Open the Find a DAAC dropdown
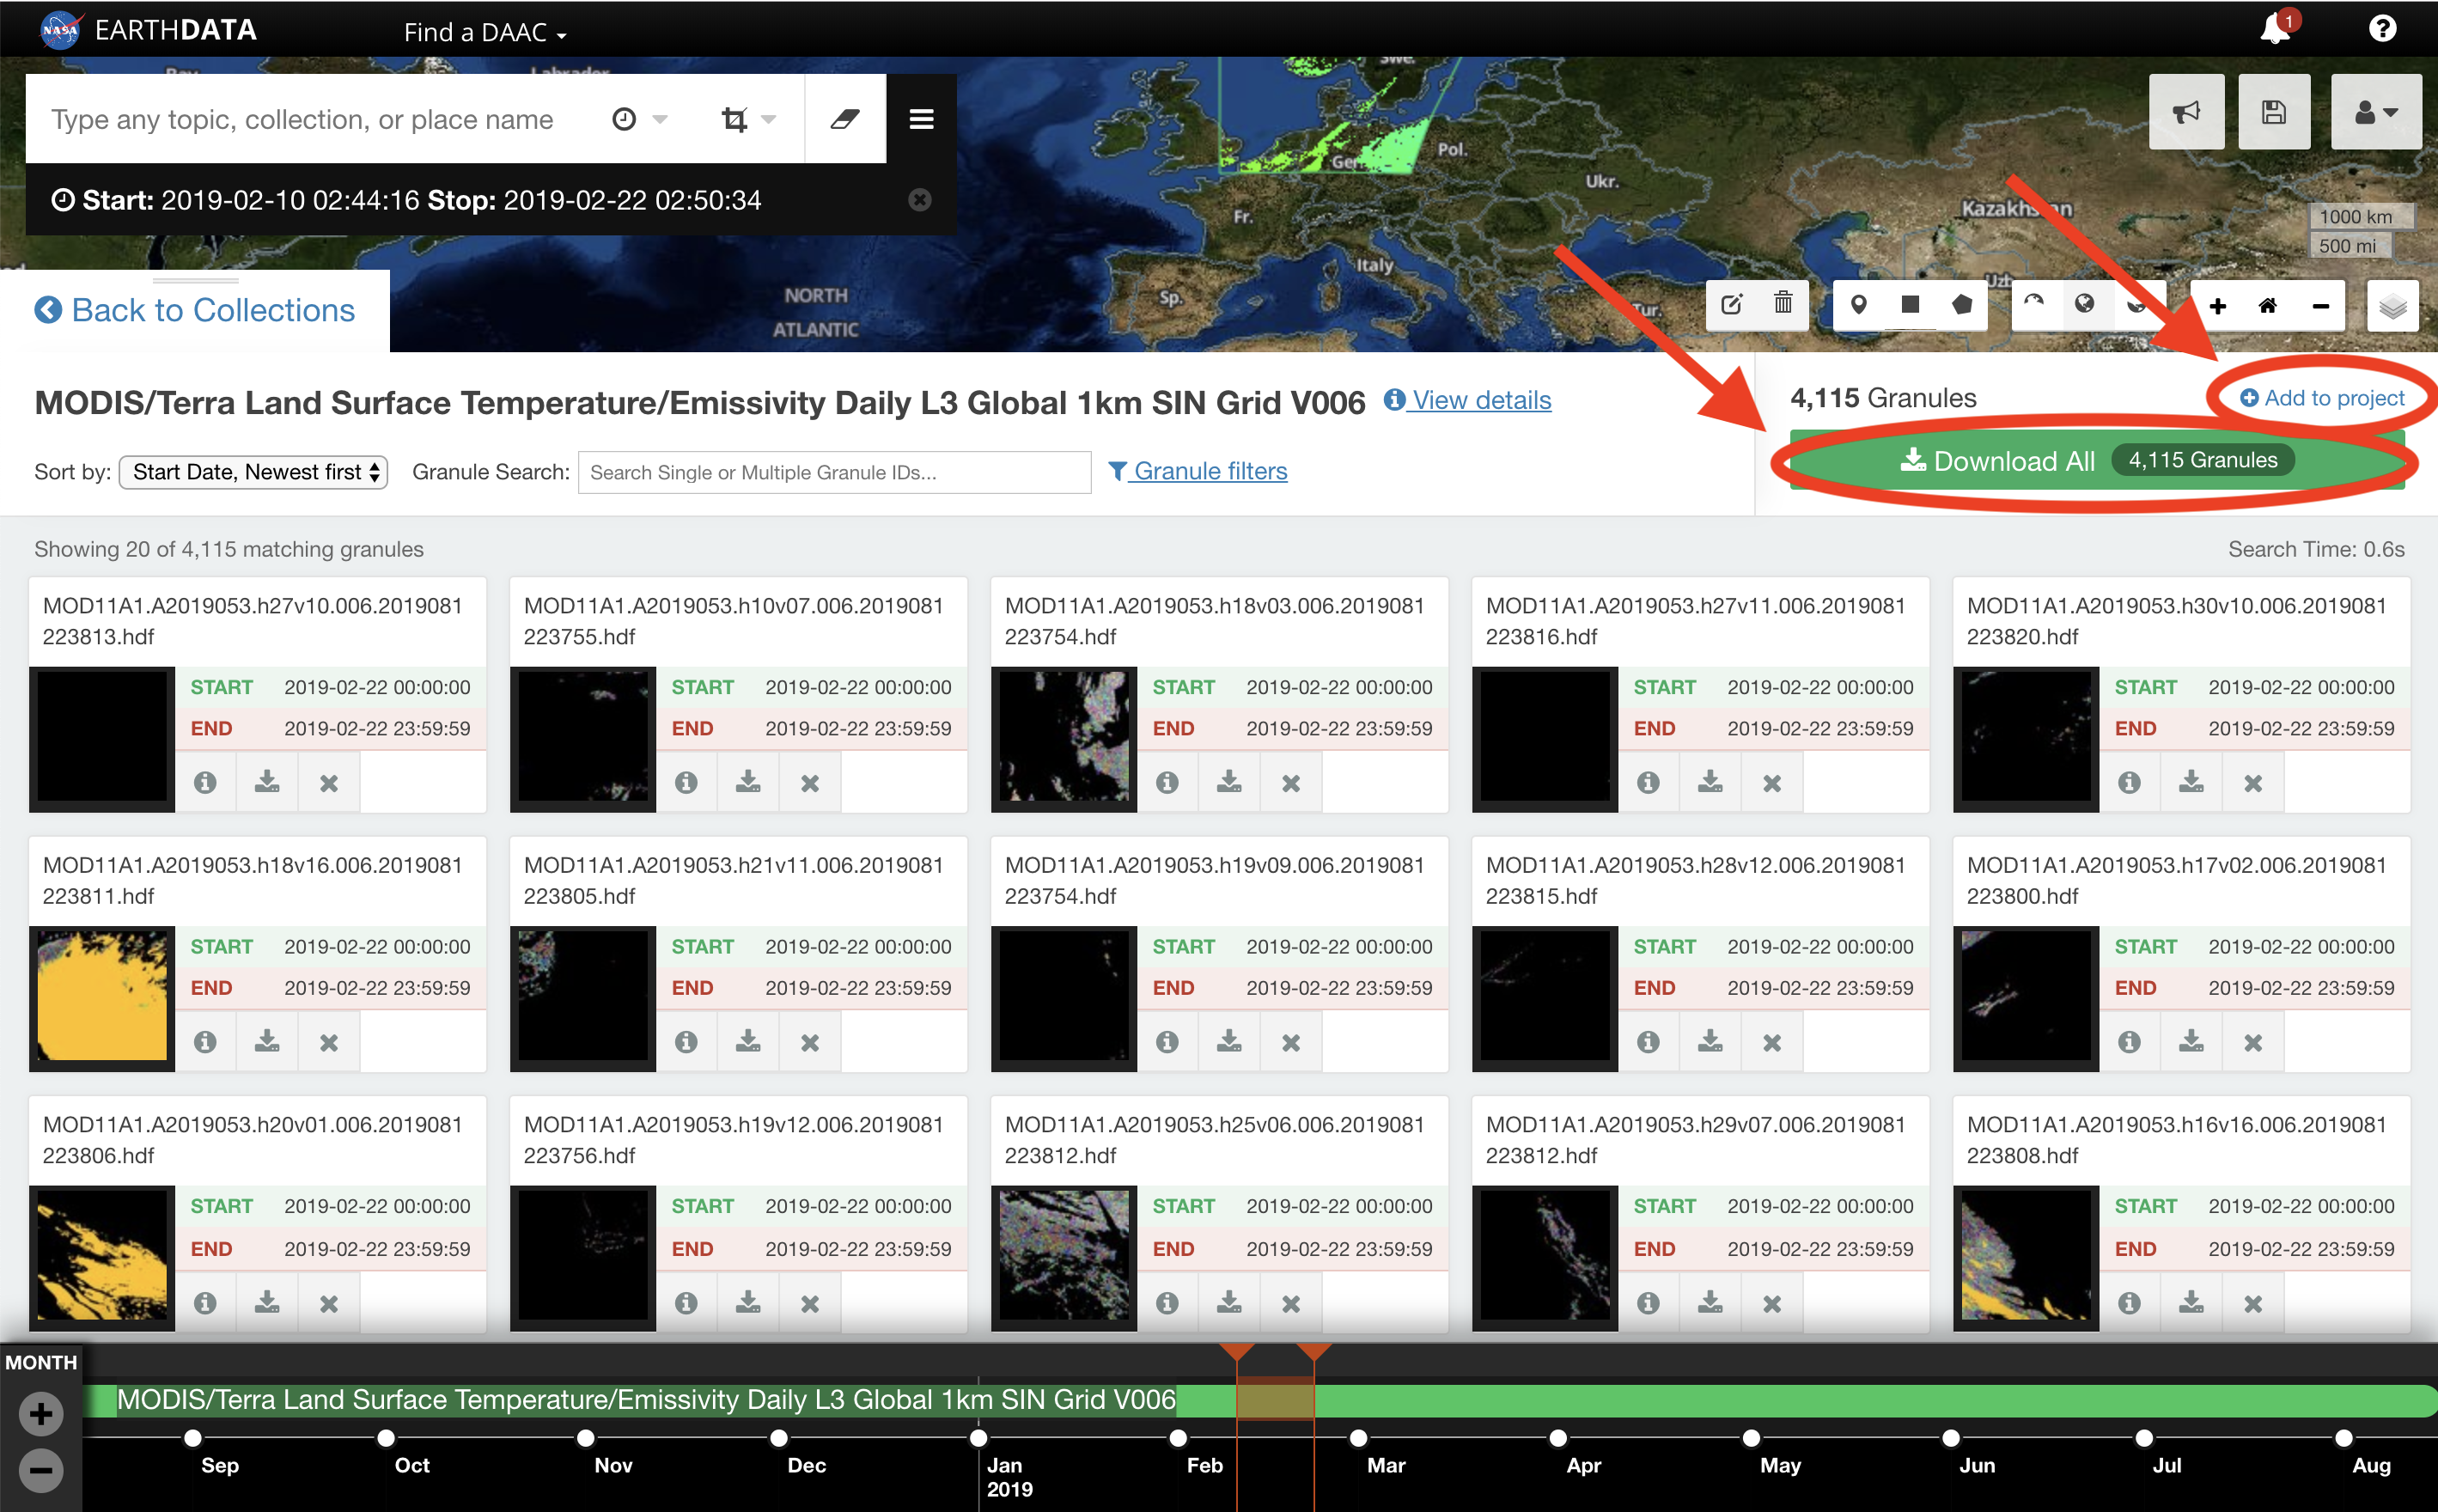The width and height of the screenshot is (2438, 1512). coord(485,32)
